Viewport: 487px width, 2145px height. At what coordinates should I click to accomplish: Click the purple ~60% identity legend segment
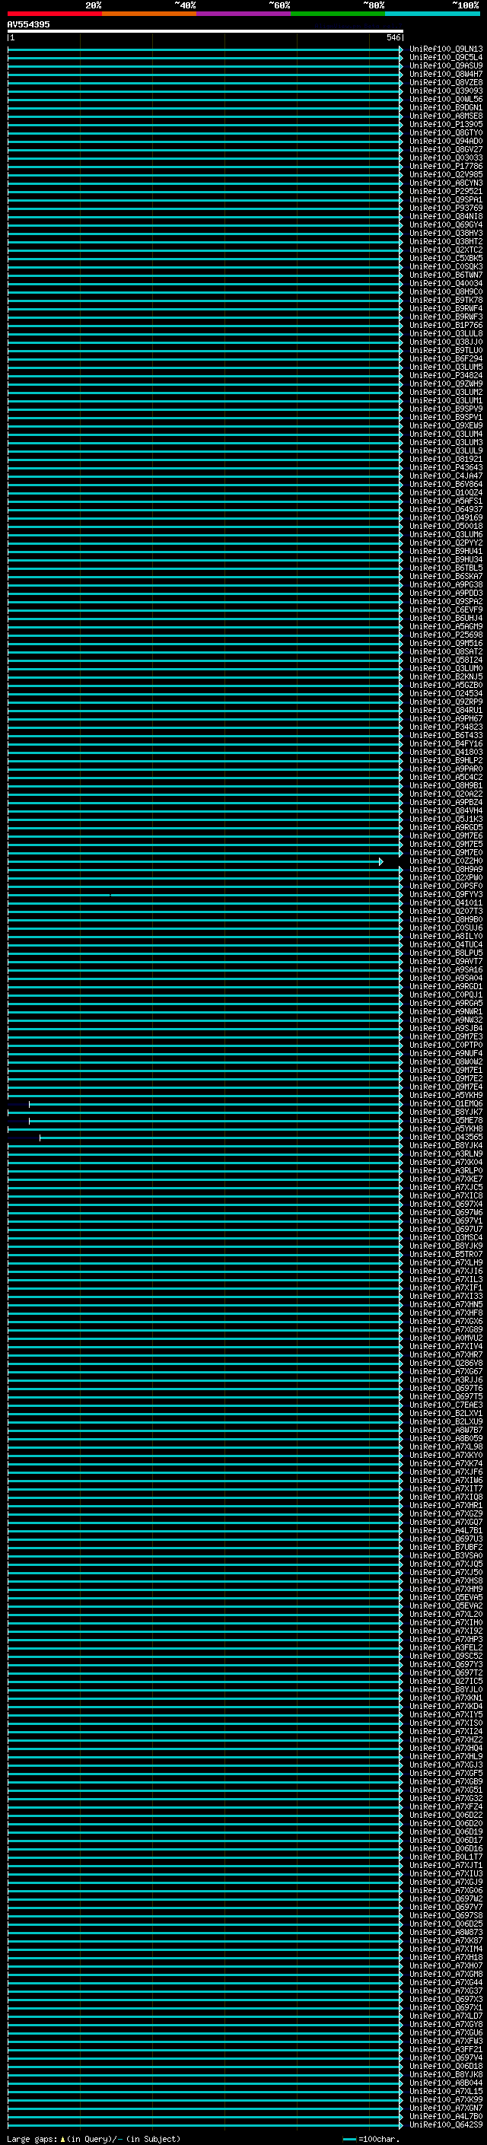(244, 14)
